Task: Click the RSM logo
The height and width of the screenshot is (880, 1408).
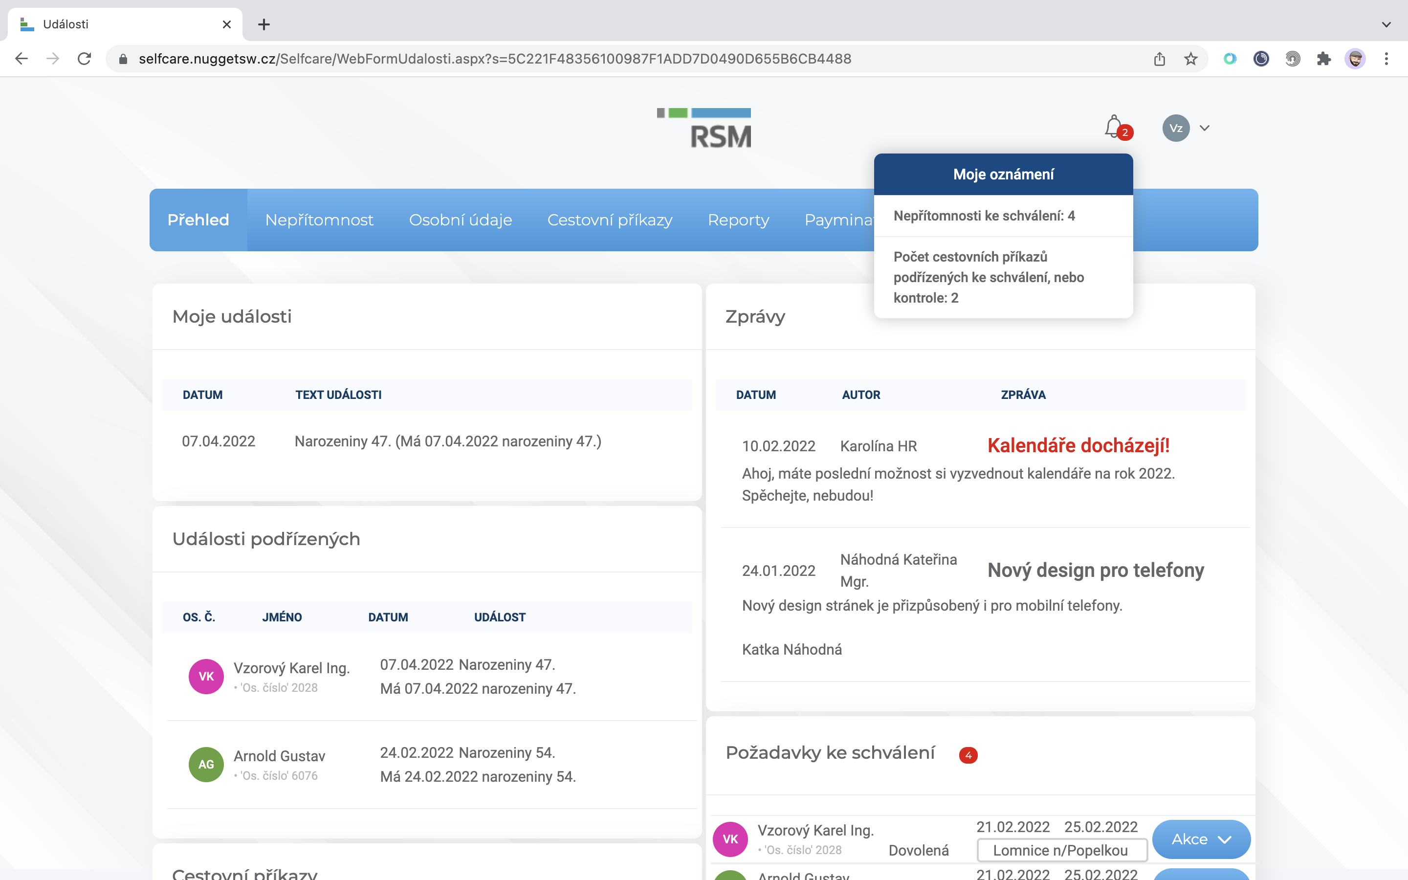Action: 704,128
